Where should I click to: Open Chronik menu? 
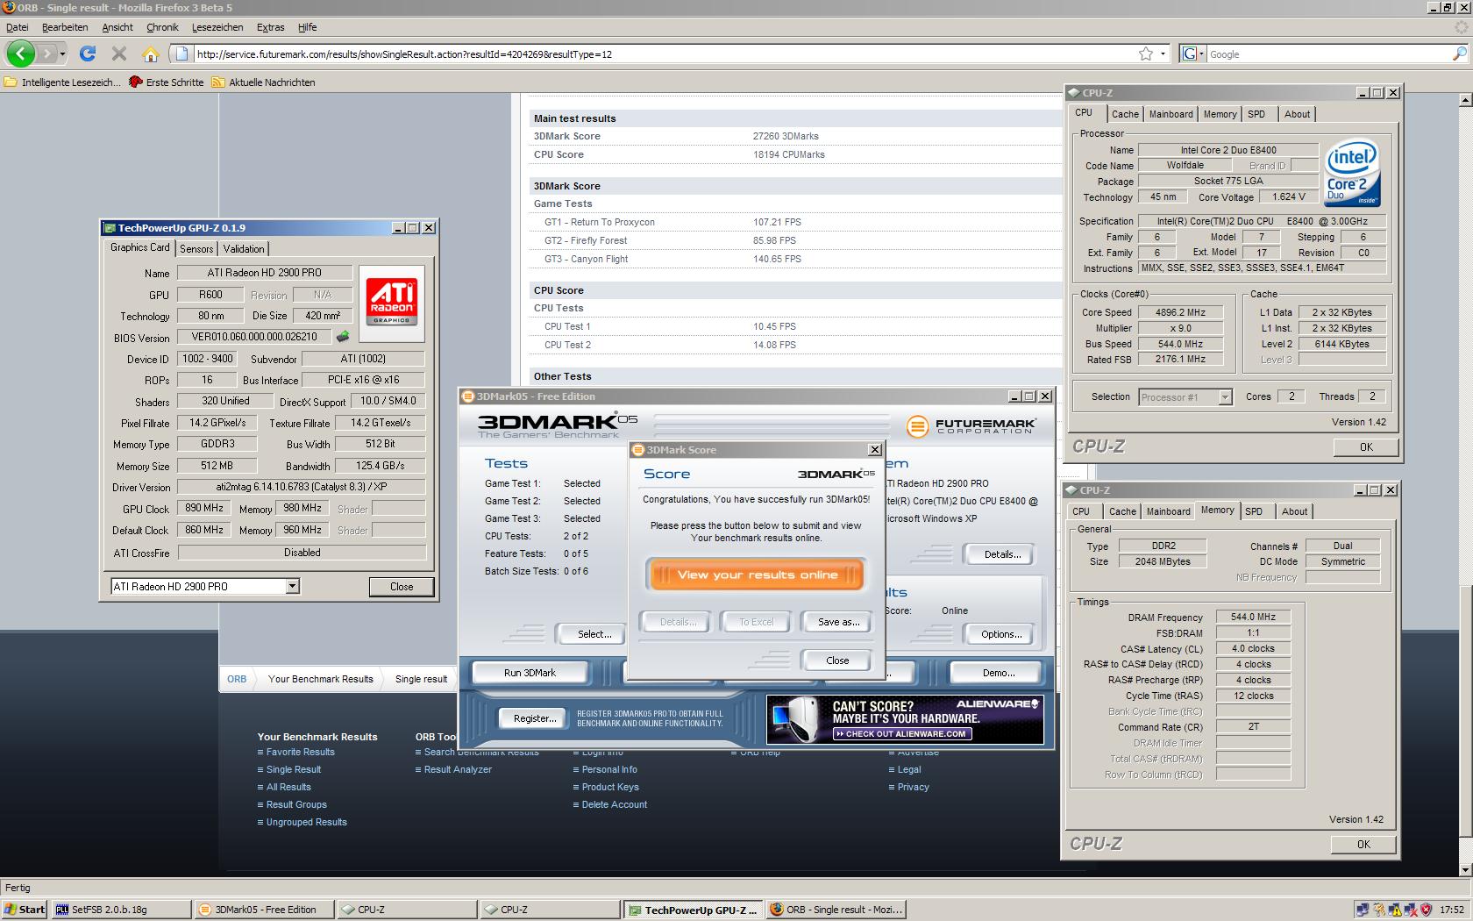[x=162, y=27]
